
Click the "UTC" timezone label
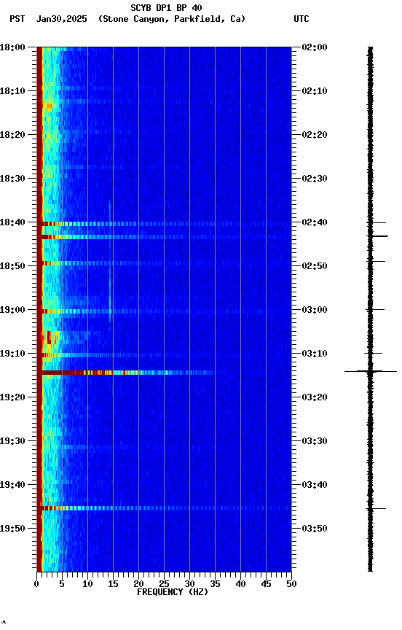(x=301, y=19)
